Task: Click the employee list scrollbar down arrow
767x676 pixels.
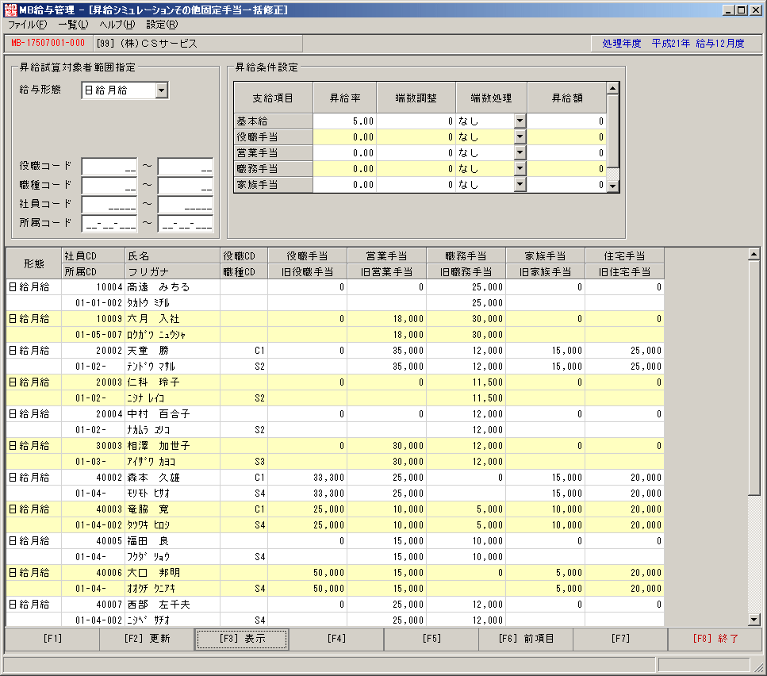Action: tap(754, 619)
